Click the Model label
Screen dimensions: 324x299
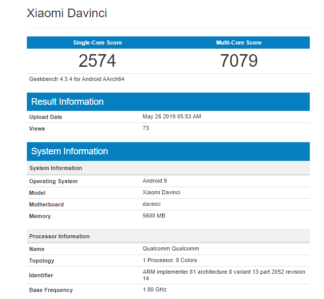[37, 193]
